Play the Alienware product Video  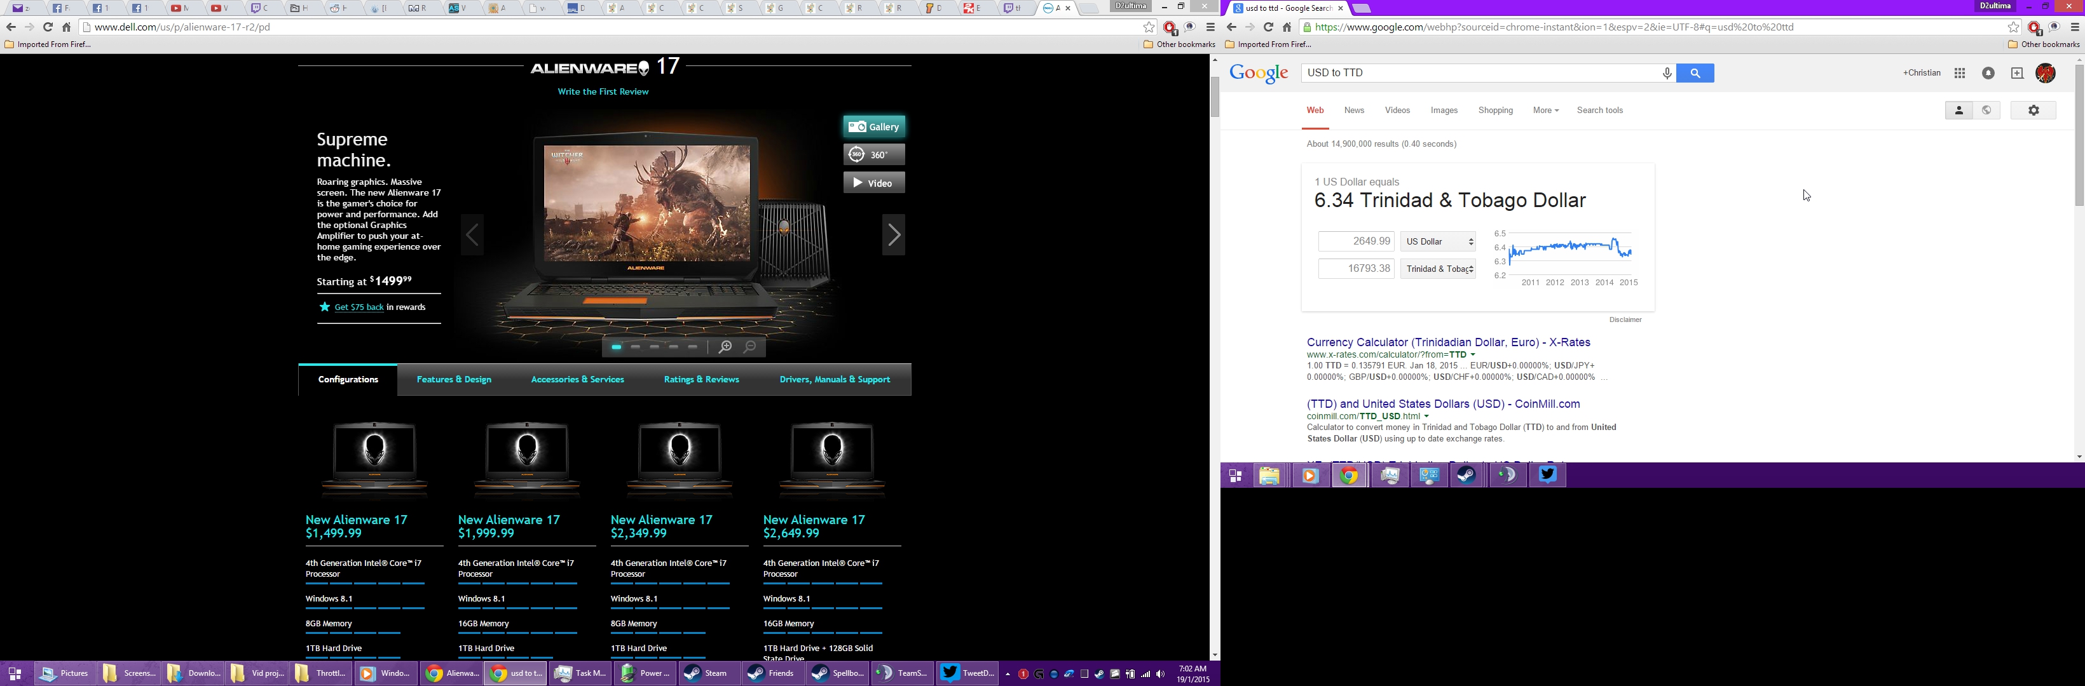(874, 184)
